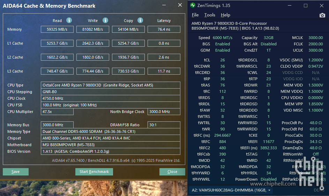This screenshot has width=329, height=196.
Task: Take a screenshot with the camera icon
Action: (322, 15)
